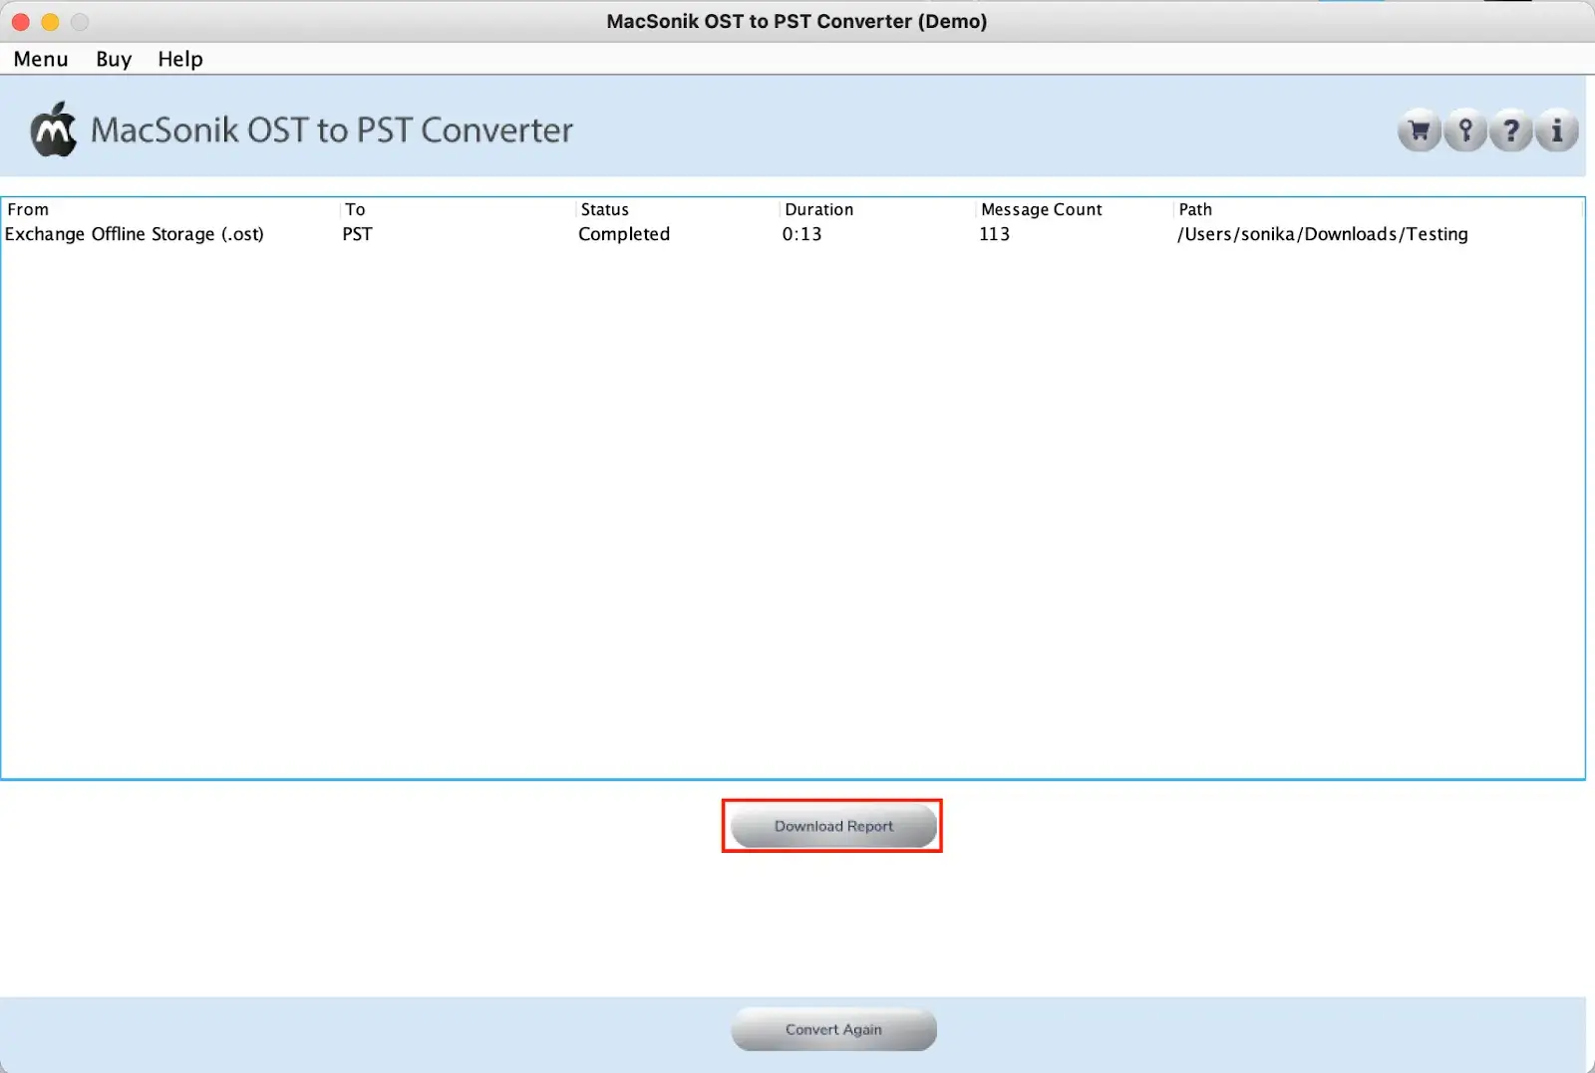Screen dimensions: 1595x1073
Task: Click the shopping cart buy icon
Action: pos(1420,131)
